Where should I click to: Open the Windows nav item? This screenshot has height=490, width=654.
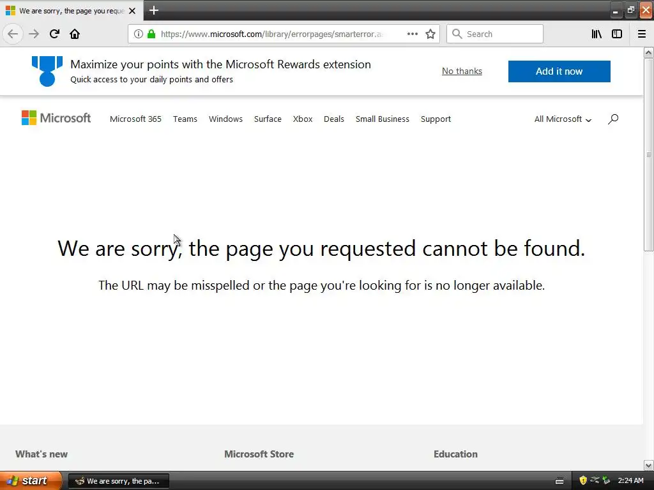(x=225, y=119)
